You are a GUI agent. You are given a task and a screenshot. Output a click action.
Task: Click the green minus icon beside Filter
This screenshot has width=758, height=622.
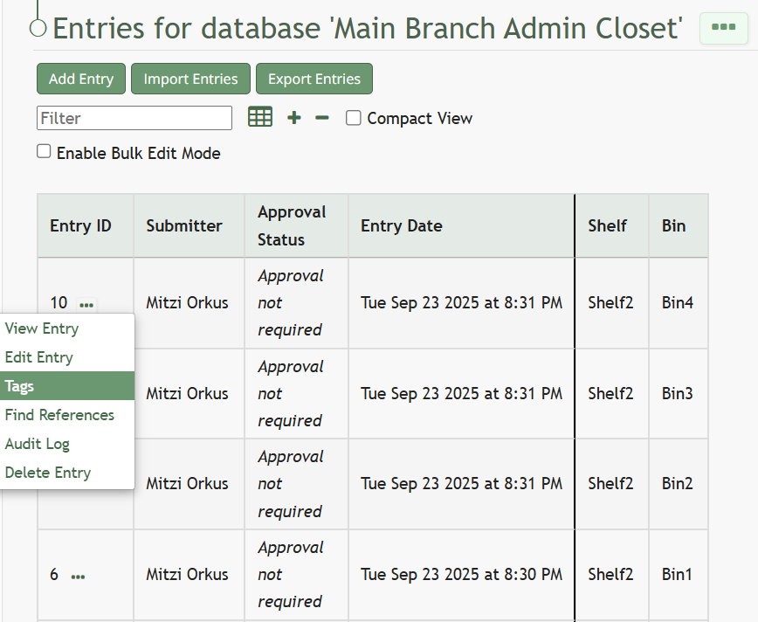pyautogui.click(x=322, y=118)
